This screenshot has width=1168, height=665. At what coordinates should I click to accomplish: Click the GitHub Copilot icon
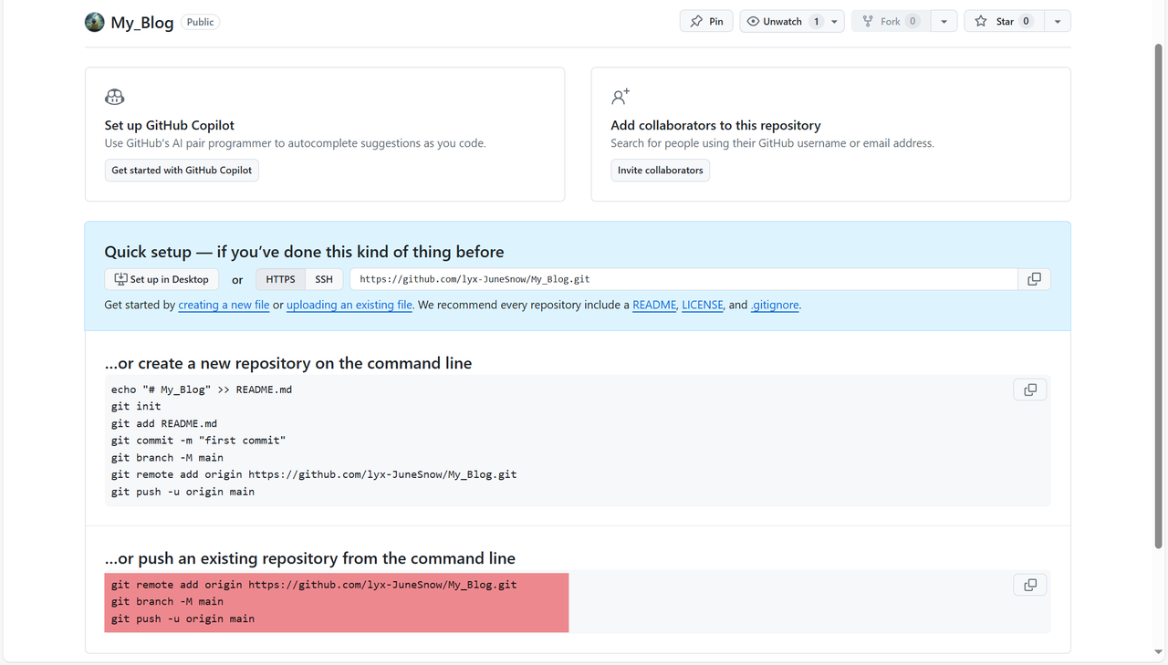(x=115, y=97)
